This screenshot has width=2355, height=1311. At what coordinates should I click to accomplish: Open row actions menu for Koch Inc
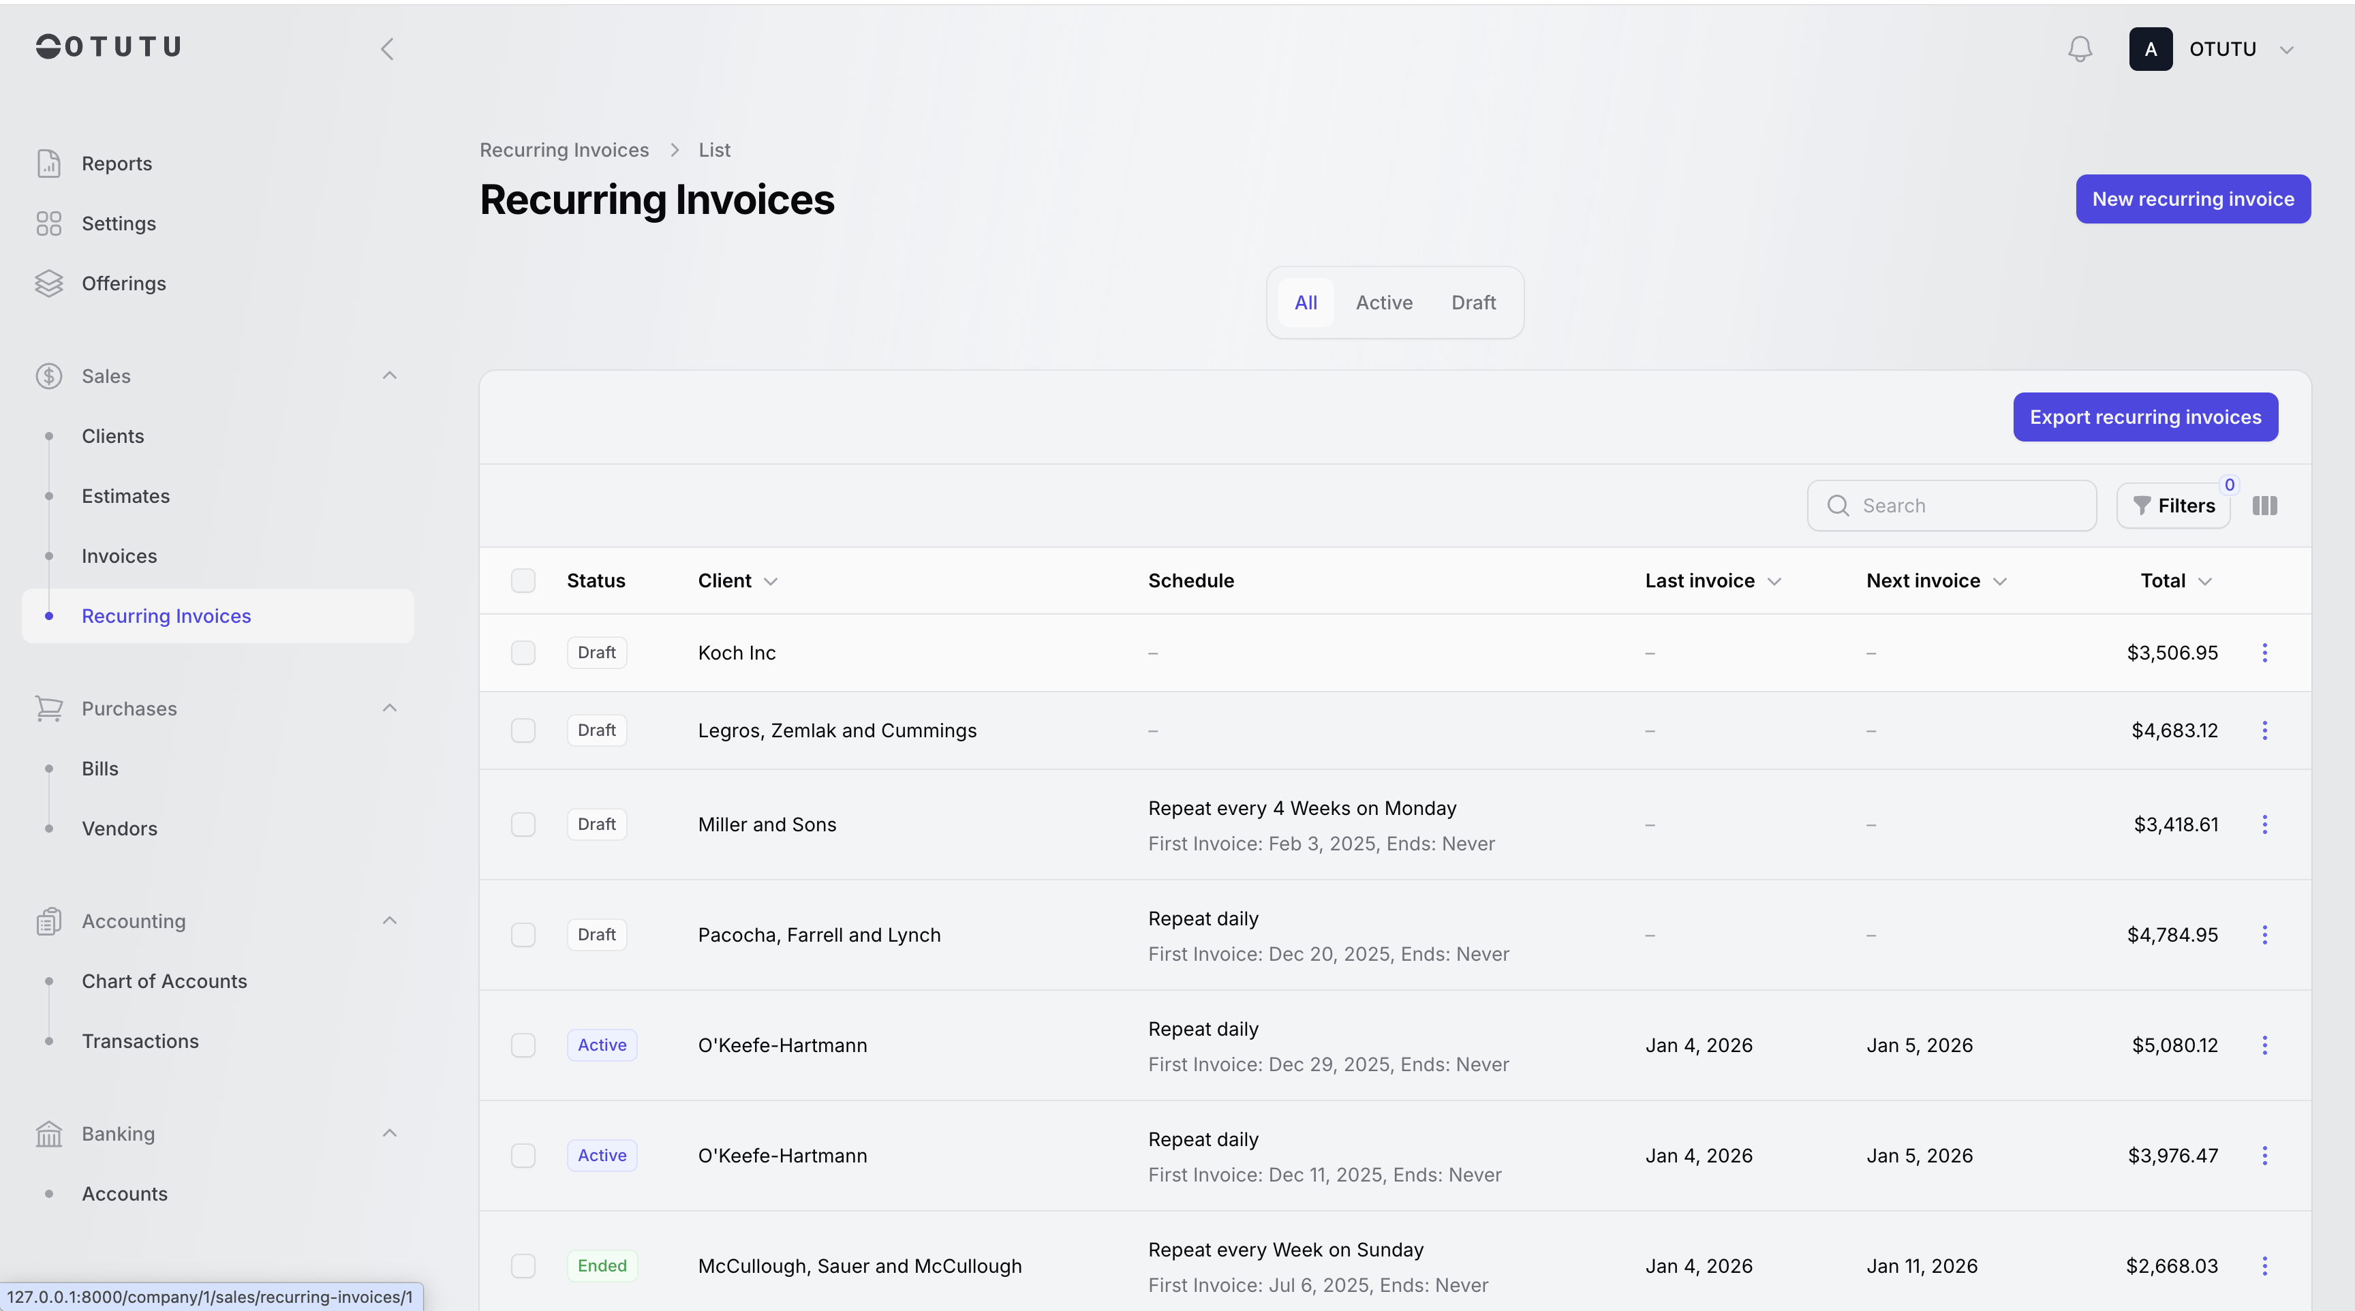tap(2264, 653)
